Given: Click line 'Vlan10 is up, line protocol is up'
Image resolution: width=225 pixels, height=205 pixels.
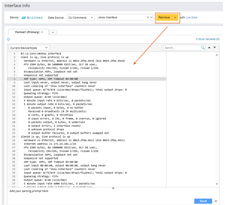Looking at the screenshot, I should point(45,137).
